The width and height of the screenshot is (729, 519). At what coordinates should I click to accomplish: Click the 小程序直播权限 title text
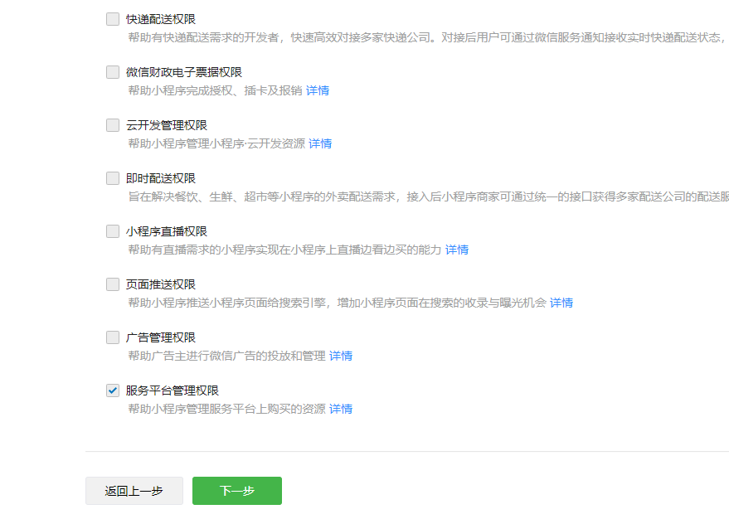(x=167, y=231)
